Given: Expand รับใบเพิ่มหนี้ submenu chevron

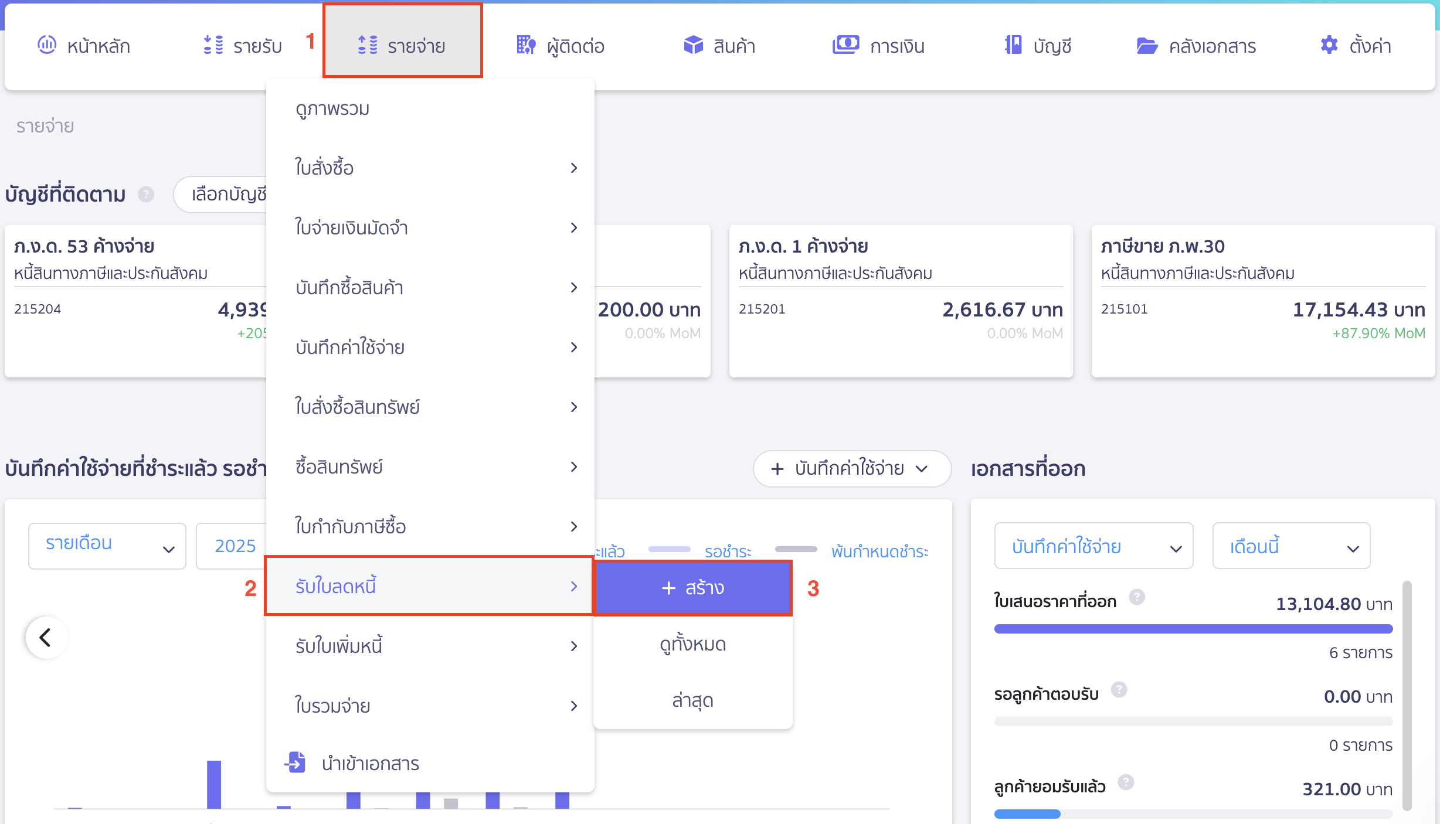Looking at the screenshot, I should (x=574, y=646).
